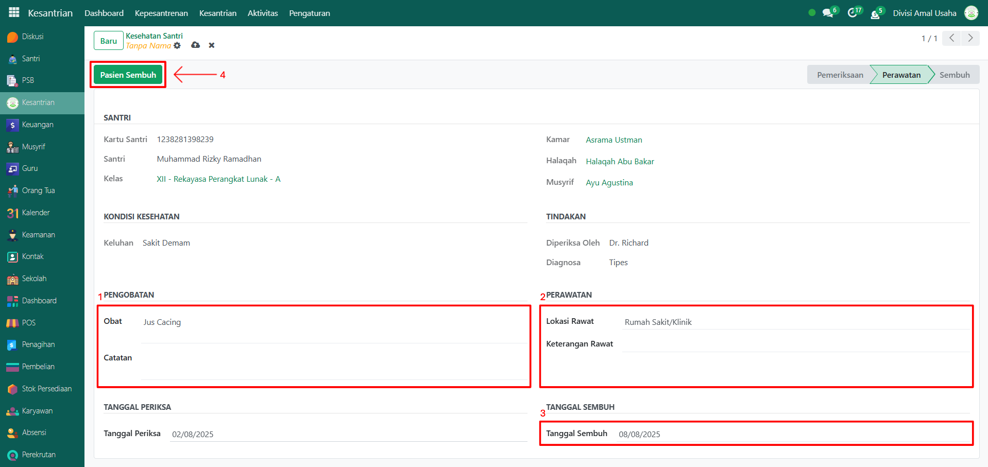Image resolution: width=988 pixels, height=467 pixels.
Task: Go to previous record arrow
Action: [951, 38]
